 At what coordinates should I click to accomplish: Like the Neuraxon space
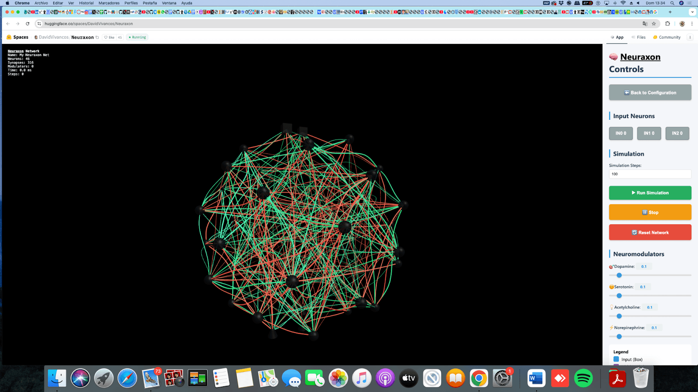tap(109, 37)
